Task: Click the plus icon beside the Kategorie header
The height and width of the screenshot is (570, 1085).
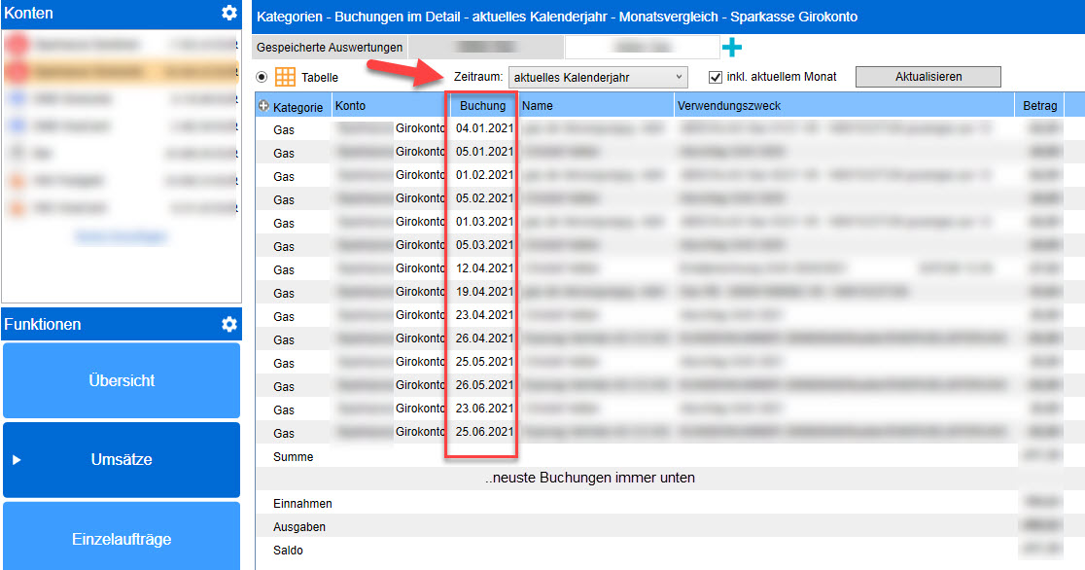Action: pyautogui.click(x=264, y=106)
